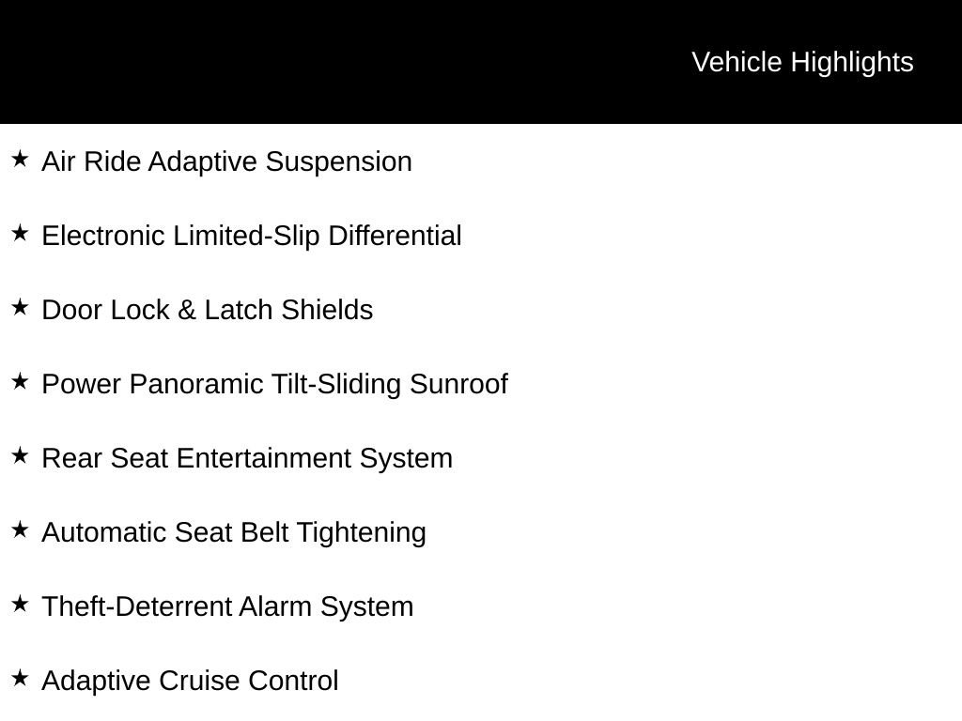The width and height of the screenshot is (962, 721).
Task: Click the word Differential in the list
Action: pos(396,236)
